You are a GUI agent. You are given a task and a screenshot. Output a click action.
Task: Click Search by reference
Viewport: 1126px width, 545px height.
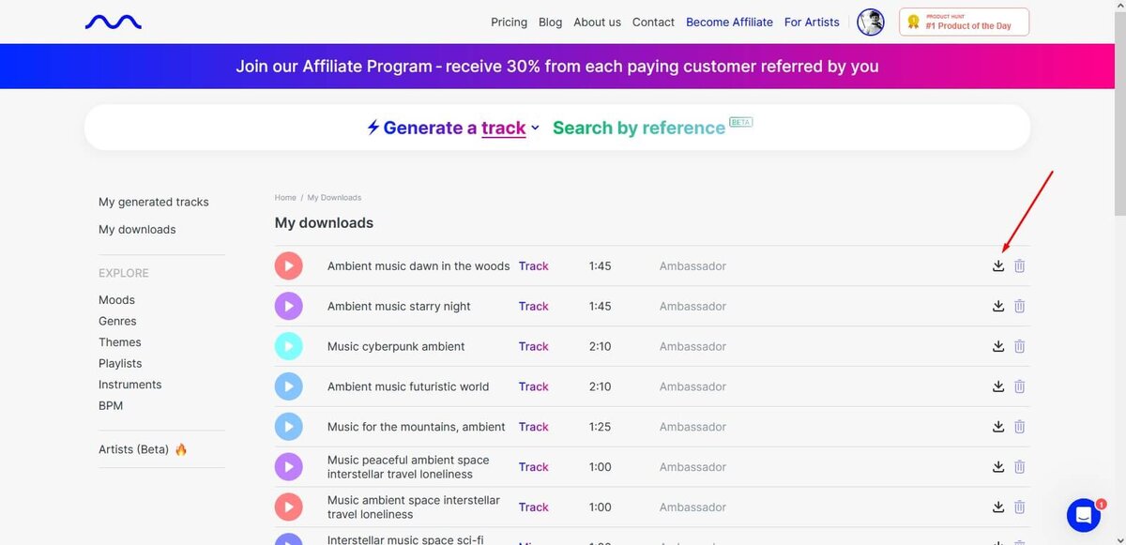(x=639, y=129)
